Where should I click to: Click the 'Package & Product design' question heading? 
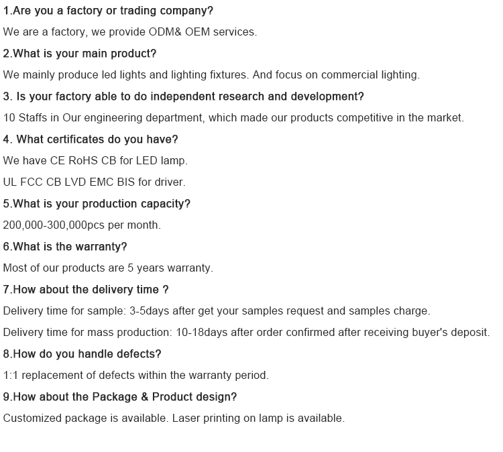(120, 397)
